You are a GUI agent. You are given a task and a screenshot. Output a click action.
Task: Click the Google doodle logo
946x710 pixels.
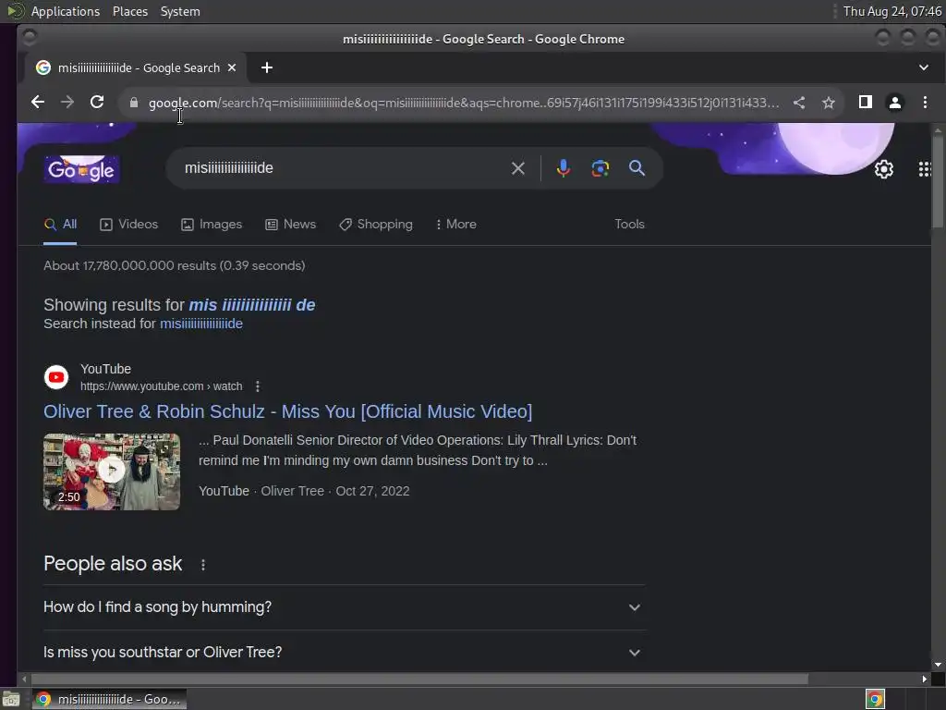point(81,169)
